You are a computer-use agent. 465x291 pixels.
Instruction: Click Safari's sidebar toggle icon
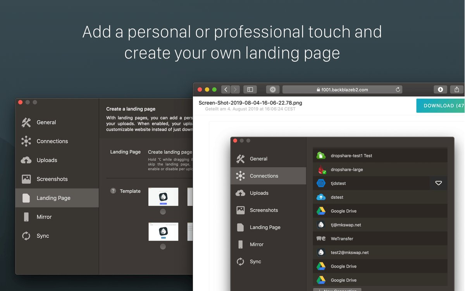(250, 90)
